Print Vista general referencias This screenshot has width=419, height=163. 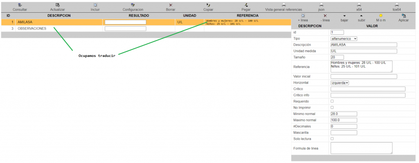(x=284, y=5)
